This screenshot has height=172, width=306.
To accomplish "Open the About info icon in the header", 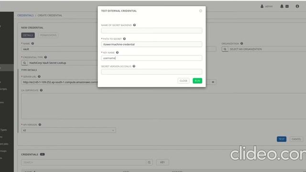I will [x=297, y=6].
